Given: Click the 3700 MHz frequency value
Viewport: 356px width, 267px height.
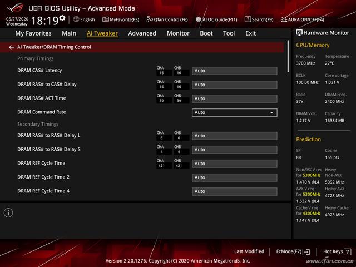Looking at the screenshot, I should tap(305, 63).
